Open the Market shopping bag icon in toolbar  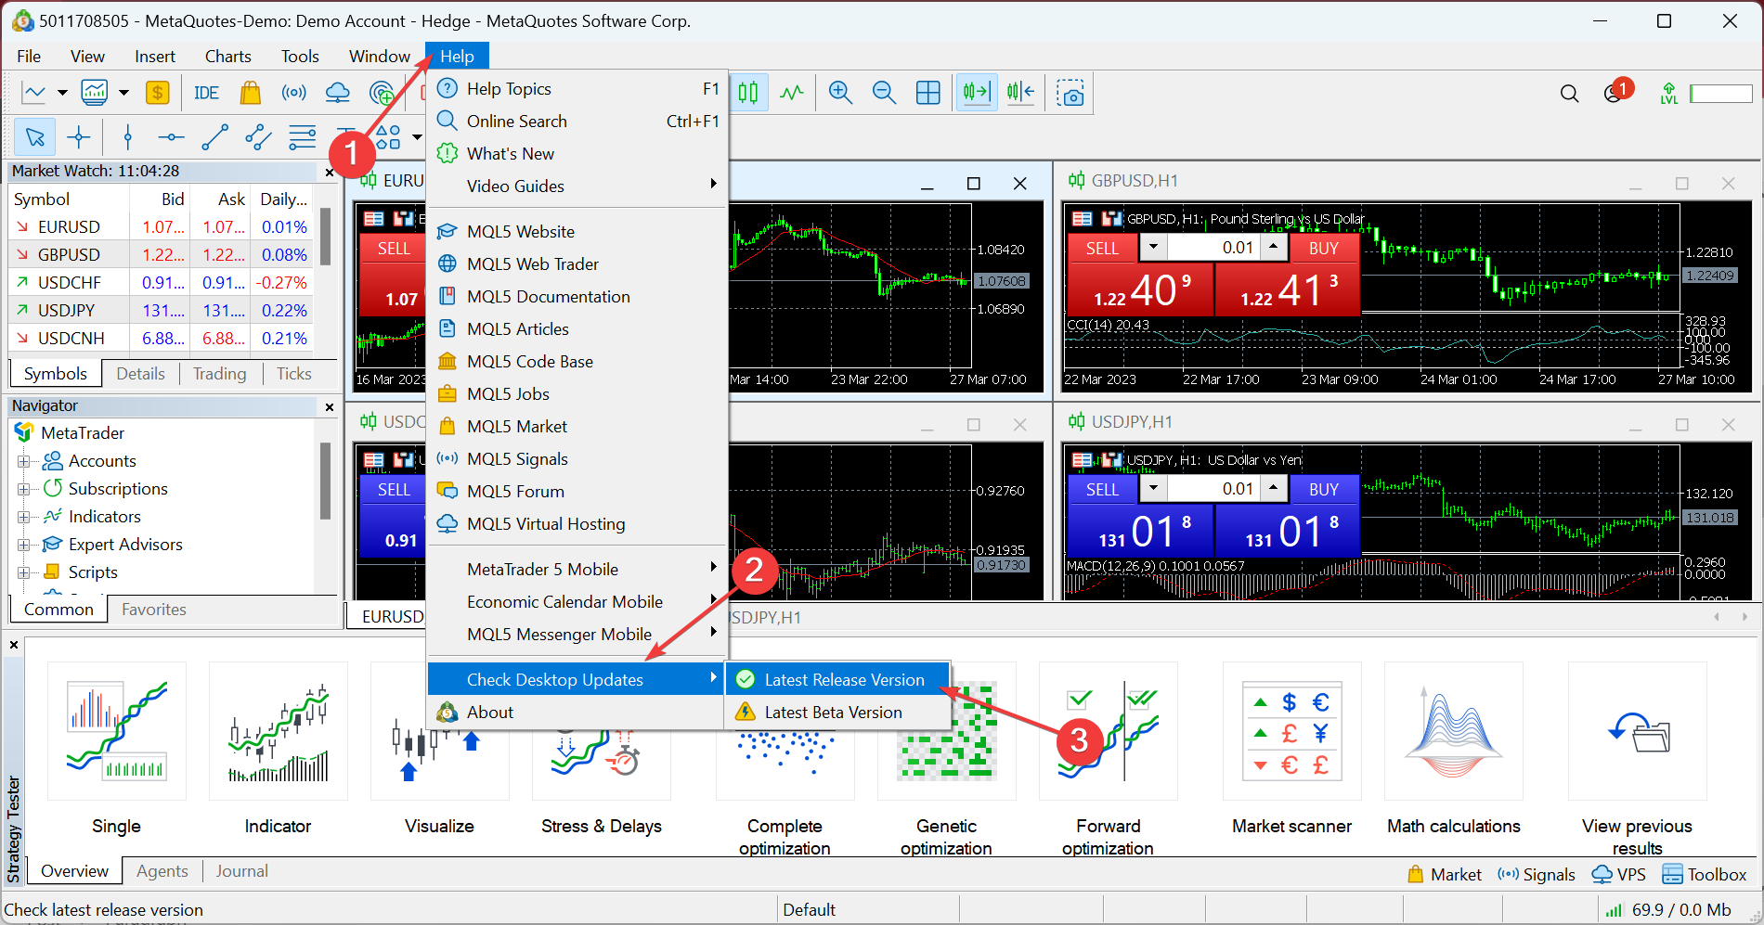click(x=250, y=93)
